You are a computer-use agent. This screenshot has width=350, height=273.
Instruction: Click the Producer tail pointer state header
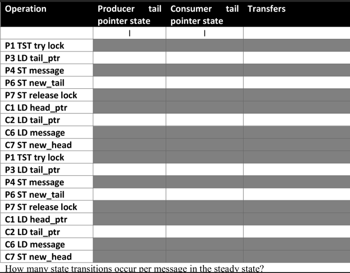coord(129,15)
